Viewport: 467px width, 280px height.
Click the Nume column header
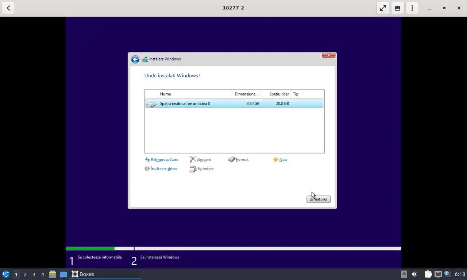click(x=194, y=94)
